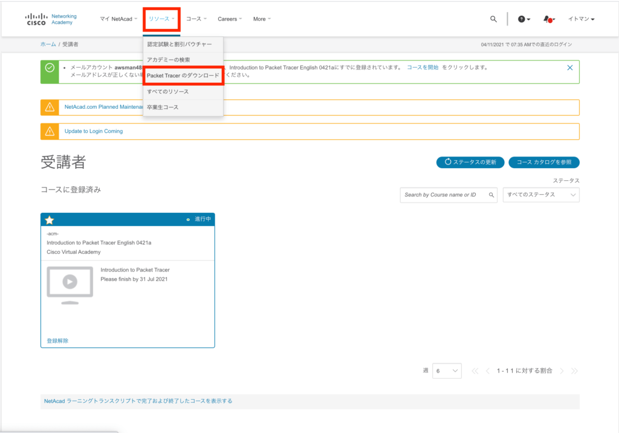619x433 pixels.
Task: Dismiss the green notification with X
Action: coord(569,68)
